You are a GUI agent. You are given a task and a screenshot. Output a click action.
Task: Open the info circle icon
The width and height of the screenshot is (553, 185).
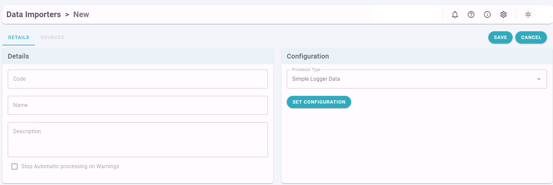point(487,14)
